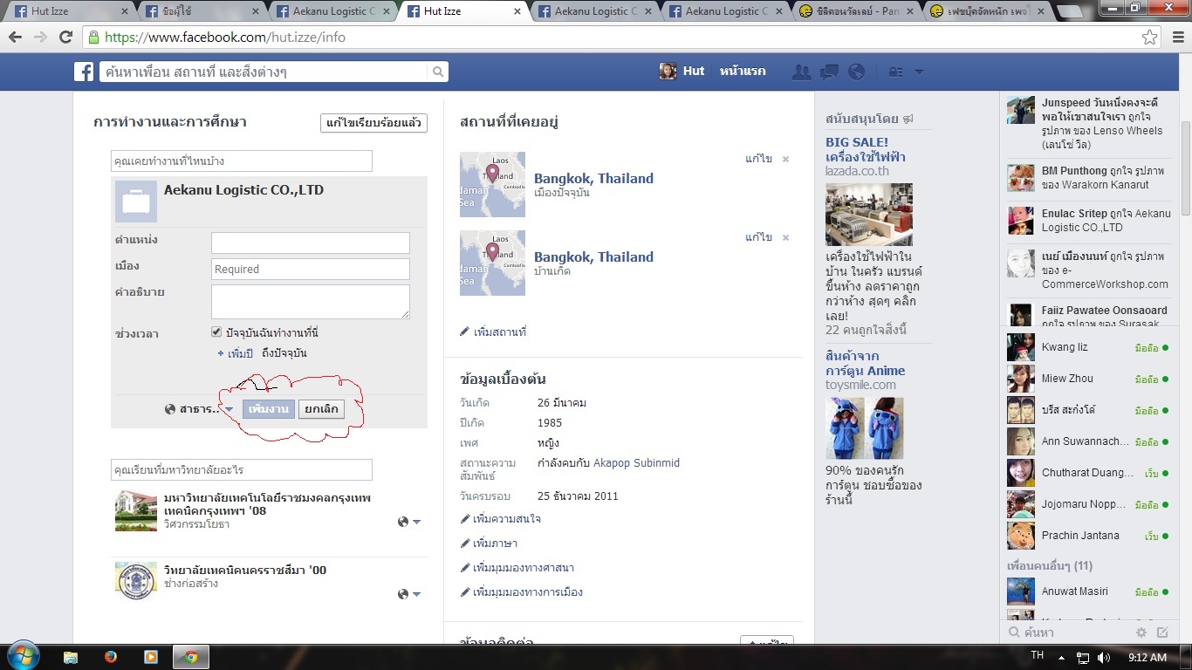Click the Hut profile picture in top bar
Image resolution: width=1192 pixels, height=670 pixels.
(x=668, y=72)
